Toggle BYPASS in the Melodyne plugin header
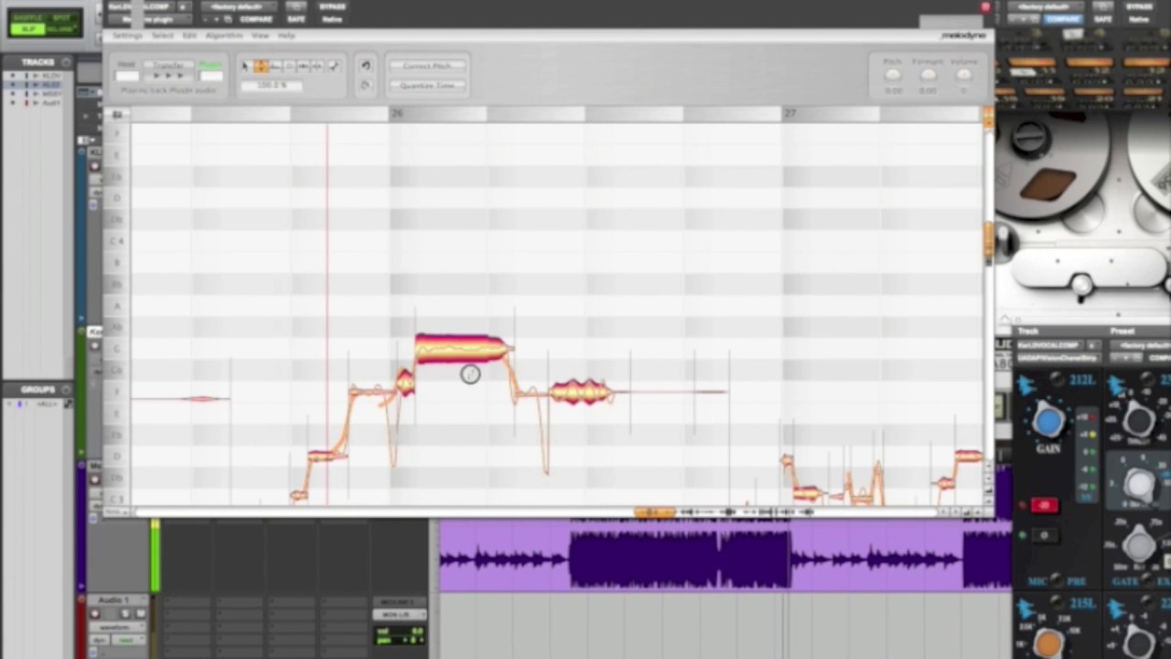Viewport: 1171px width, 659px height. click(333, 6)
